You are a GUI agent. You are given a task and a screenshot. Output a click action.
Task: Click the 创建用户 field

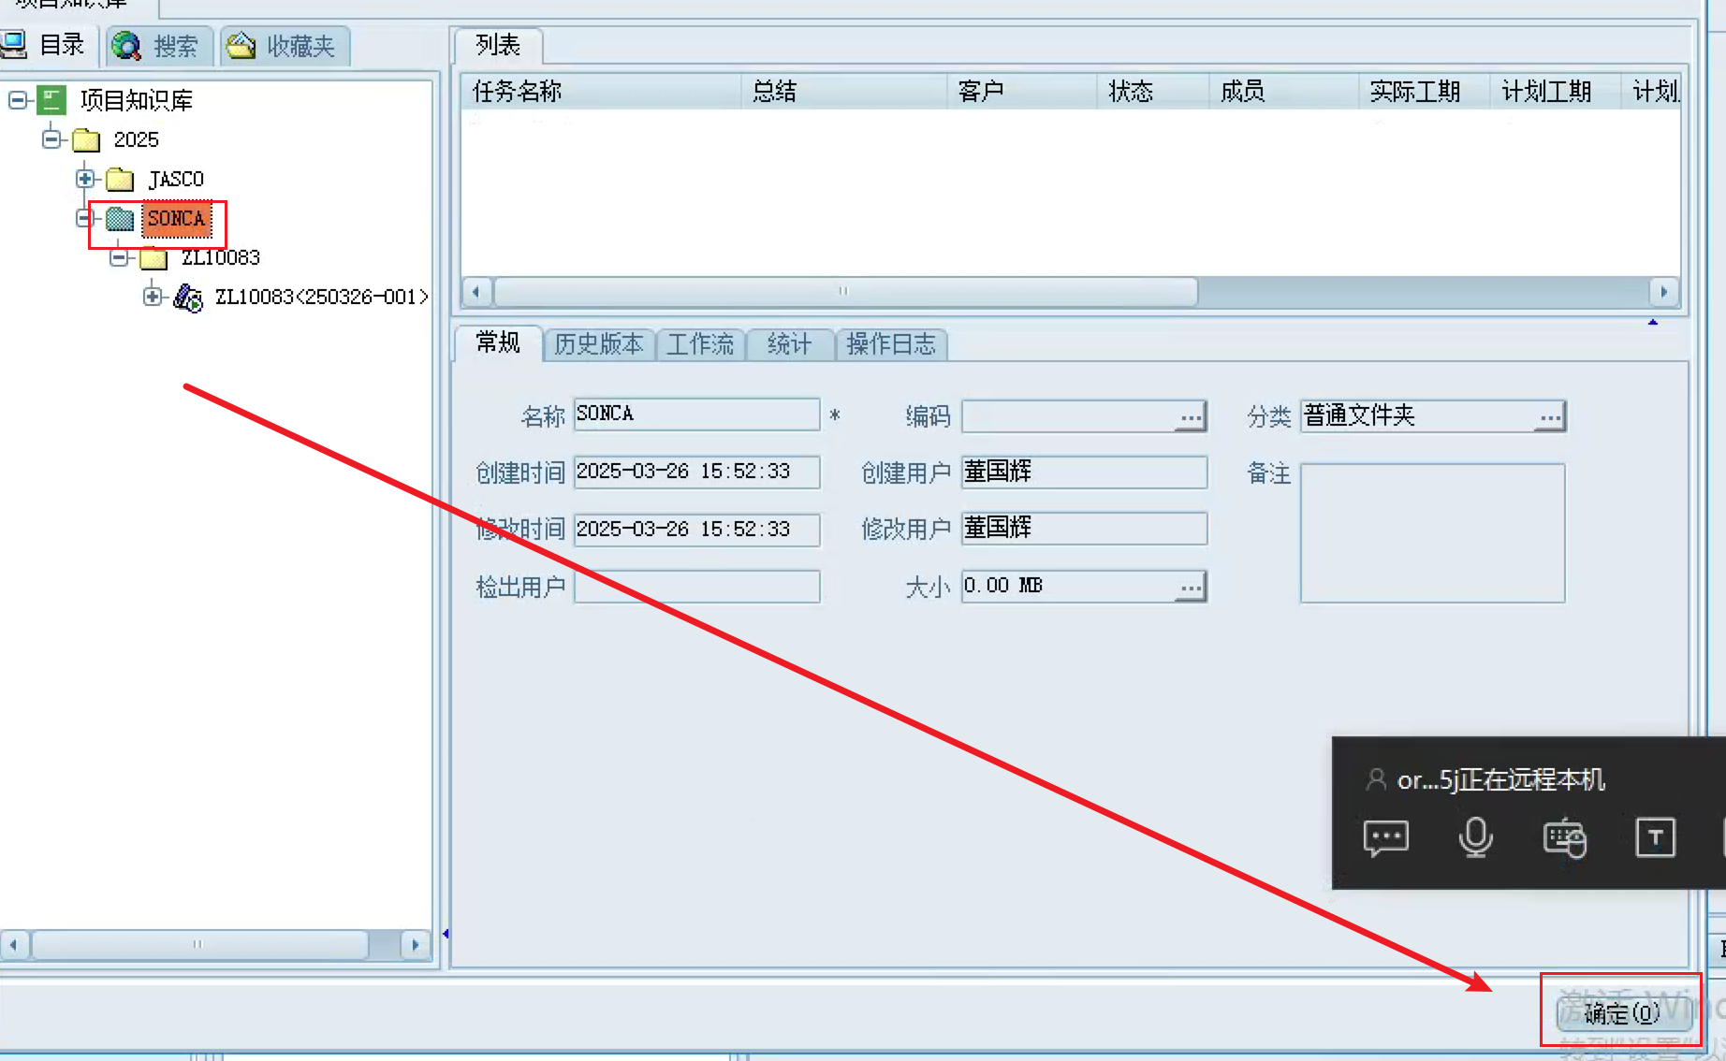click(x=1084, y=472)
